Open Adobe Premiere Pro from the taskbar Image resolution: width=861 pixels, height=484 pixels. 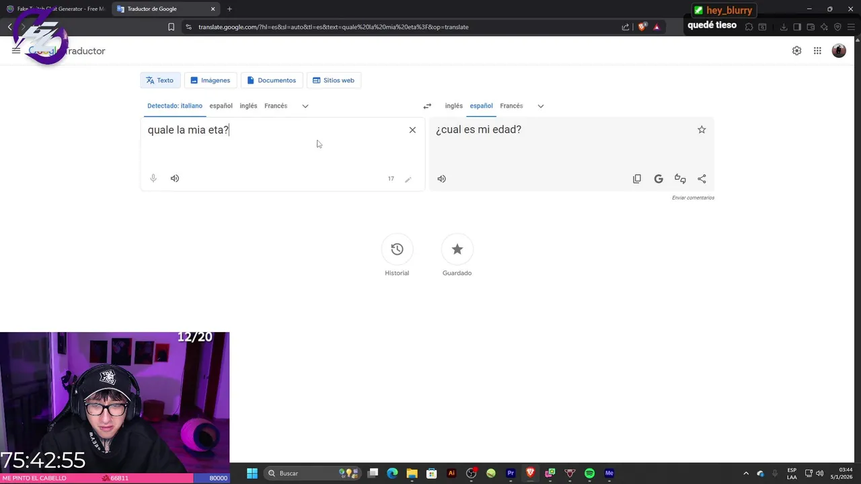coord(511,473)
